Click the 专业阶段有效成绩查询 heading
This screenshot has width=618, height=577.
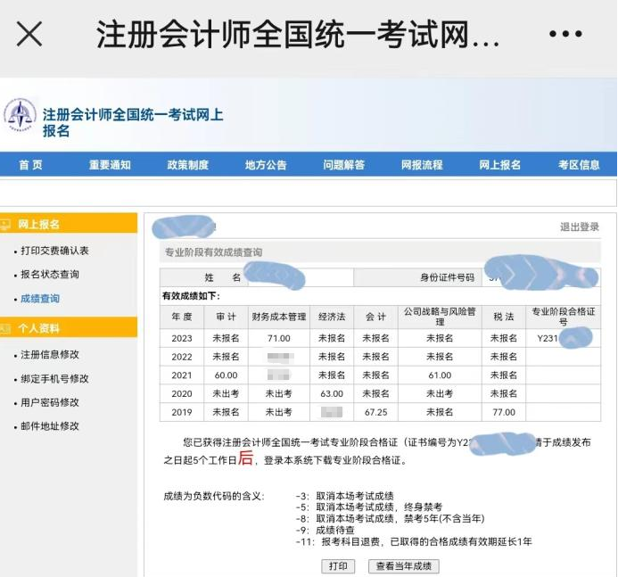click(x=213, y=252)
